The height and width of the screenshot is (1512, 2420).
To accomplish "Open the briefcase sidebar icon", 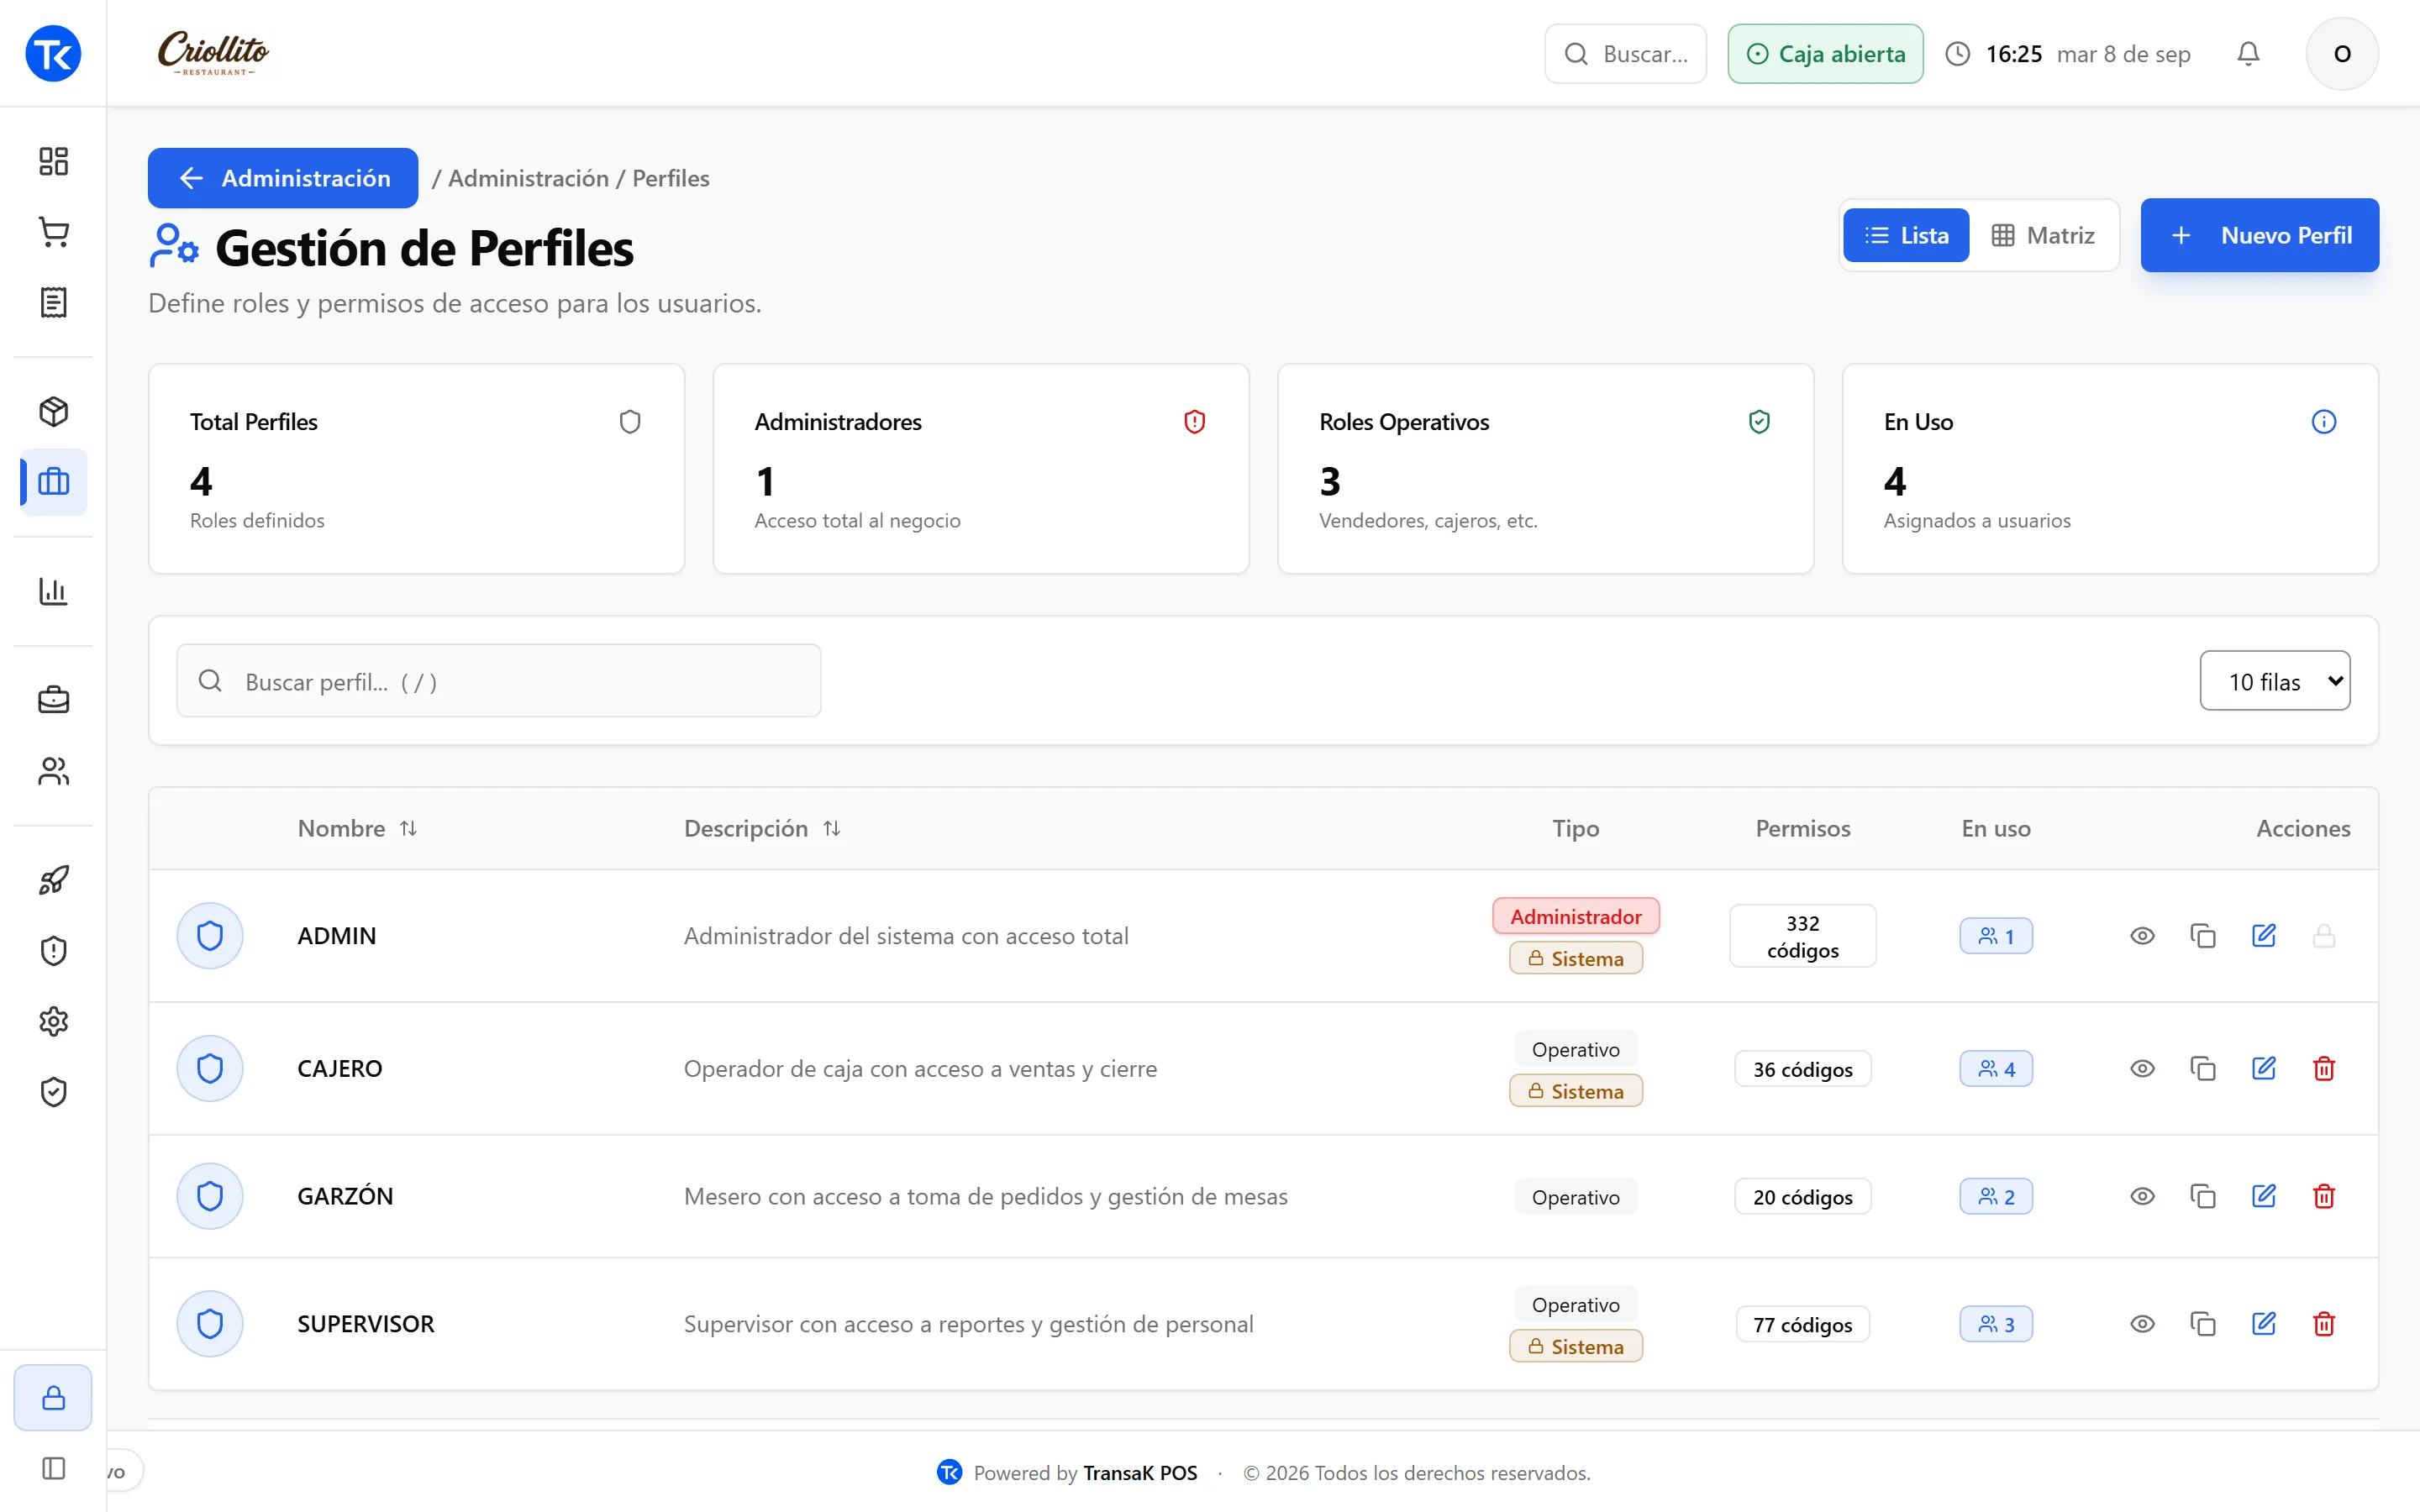I will coord(53,700).
